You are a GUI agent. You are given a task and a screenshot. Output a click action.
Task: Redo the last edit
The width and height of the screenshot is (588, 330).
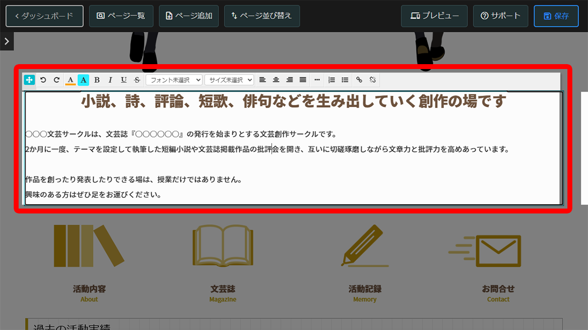(x=56, y=80)
